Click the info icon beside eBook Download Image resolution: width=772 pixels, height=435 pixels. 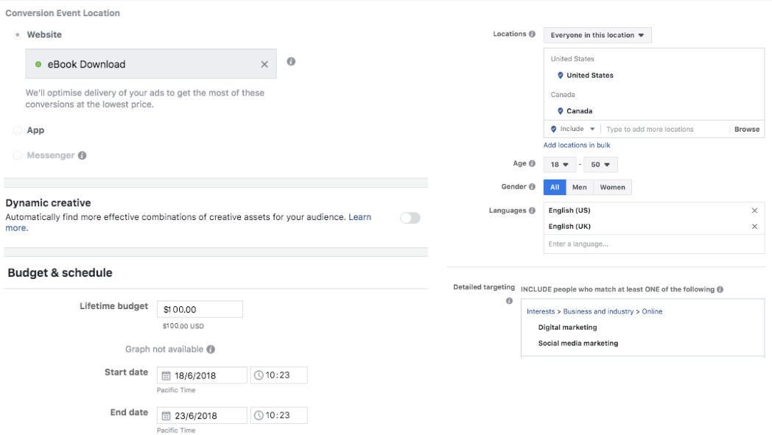[x=291, y=62]
